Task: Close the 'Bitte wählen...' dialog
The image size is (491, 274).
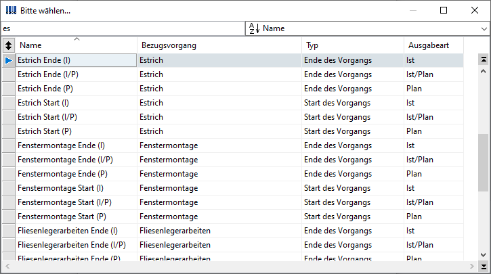Action: point(474,10)
